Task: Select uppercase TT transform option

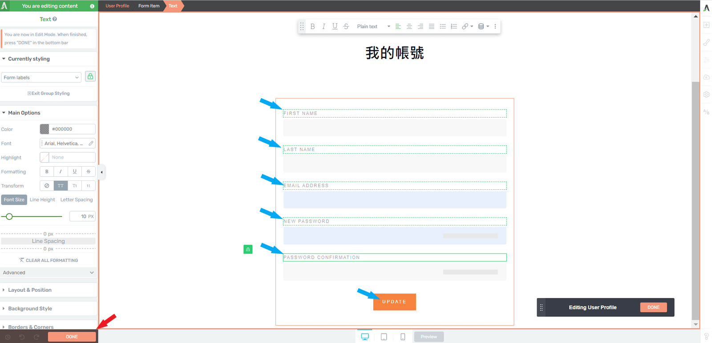Action: coord(61,186)
